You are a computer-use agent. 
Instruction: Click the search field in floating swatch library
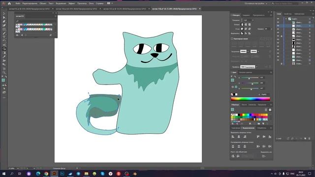[x=36, y=21]
